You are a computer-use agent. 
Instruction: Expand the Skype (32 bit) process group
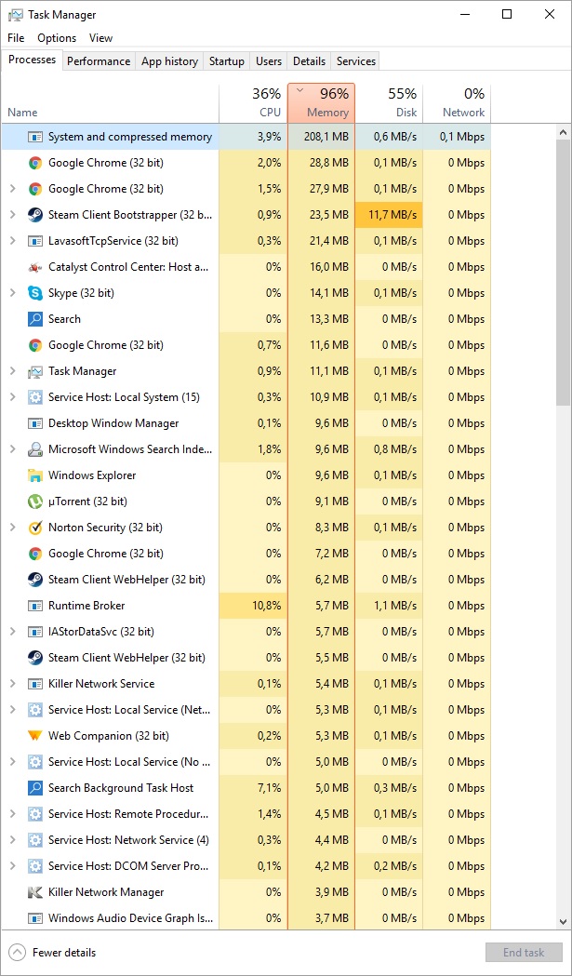12,293
